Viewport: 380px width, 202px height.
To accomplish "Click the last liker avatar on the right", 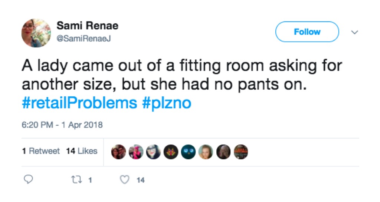I will (x=240, y=152).
